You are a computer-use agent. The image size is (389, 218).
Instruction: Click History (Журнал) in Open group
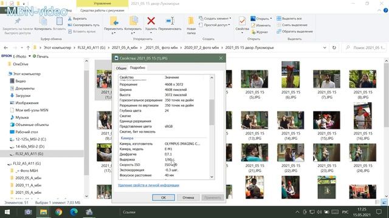[x=260, y=32]
